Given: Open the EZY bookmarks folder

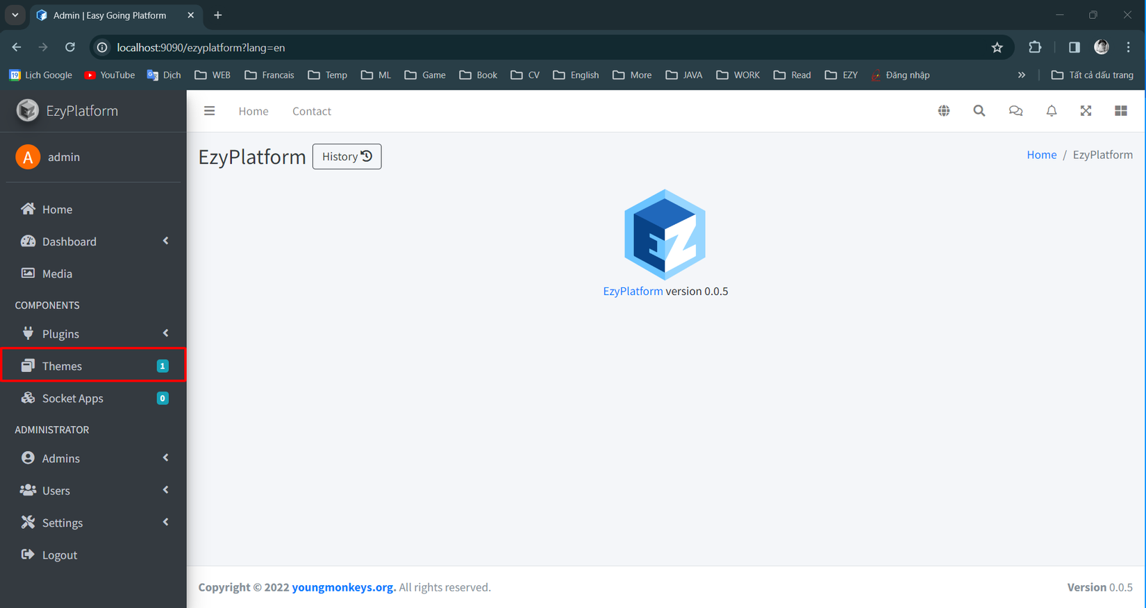Looking at the screenshot, I should point(841,75).
